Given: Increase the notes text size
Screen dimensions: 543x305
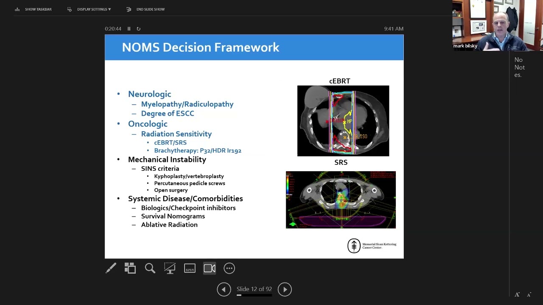Looking at the screenshot, I should [517, 295].
